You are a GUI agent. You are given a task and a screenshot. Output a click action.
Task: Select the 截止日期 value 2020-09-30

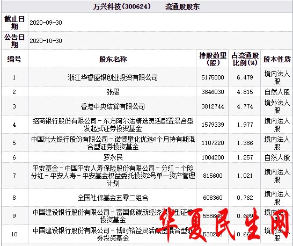pos(46,23)
